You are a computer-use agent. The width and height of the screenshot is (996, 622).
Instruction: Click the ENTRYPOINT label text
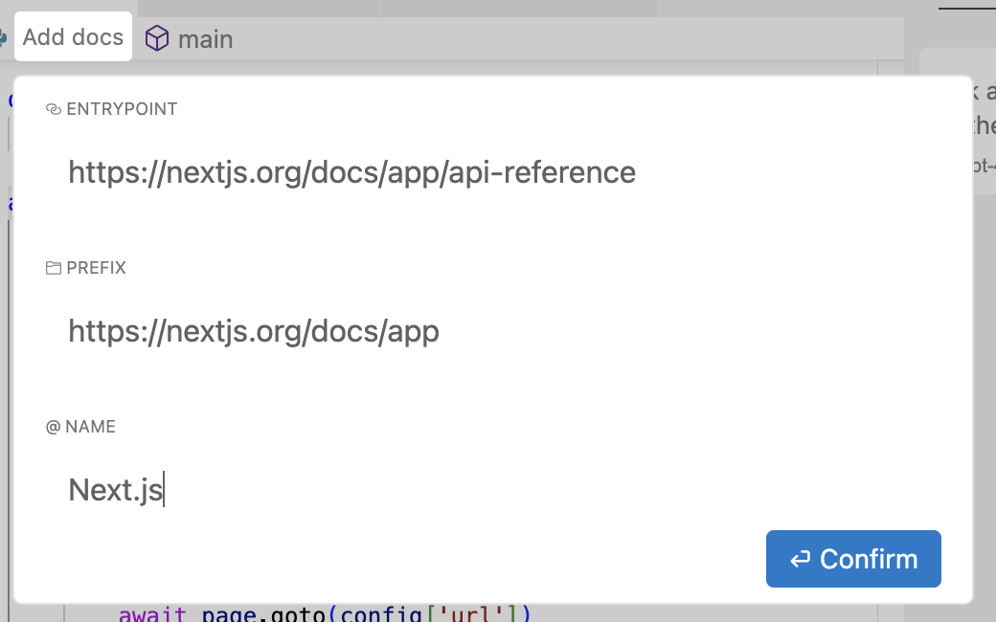[122, 109]
